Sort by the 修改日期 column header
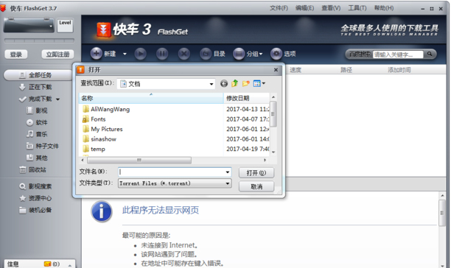This screenshot has height=268, width=451. [x=247, y=98]
